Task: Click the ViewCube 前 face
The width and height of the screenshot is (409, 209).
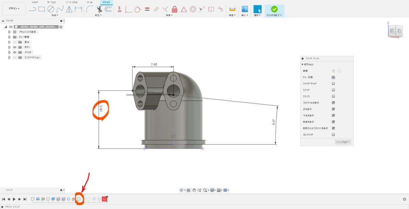Action: [x=392, y=31]
